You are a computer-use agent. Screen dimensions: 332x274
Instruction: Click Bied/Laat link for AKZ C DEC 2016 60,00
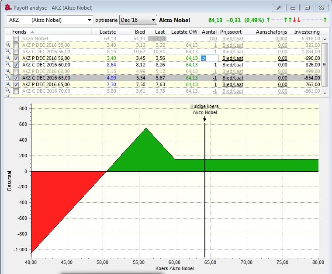coord(232,65)
